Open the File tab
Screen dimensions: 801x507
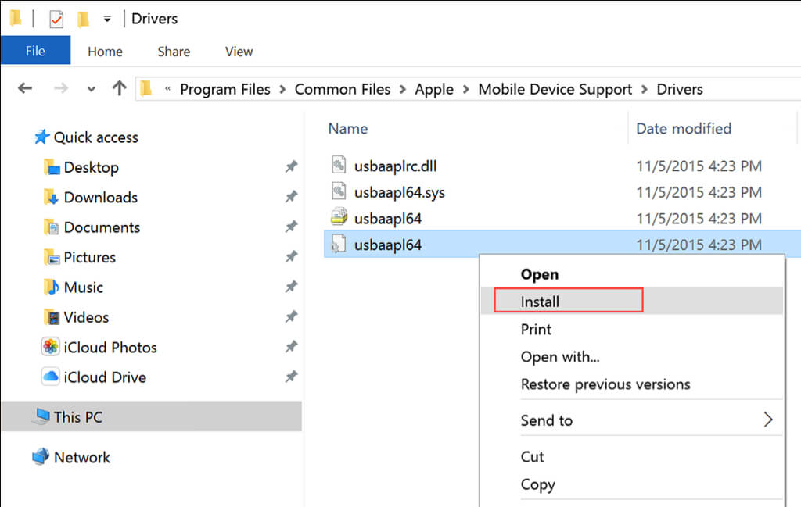point(35,52)
